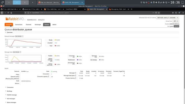This screenshot has width=185, height=104.
Task: Switch to virtual desktop 3 in pager
Action: [25, 2]
